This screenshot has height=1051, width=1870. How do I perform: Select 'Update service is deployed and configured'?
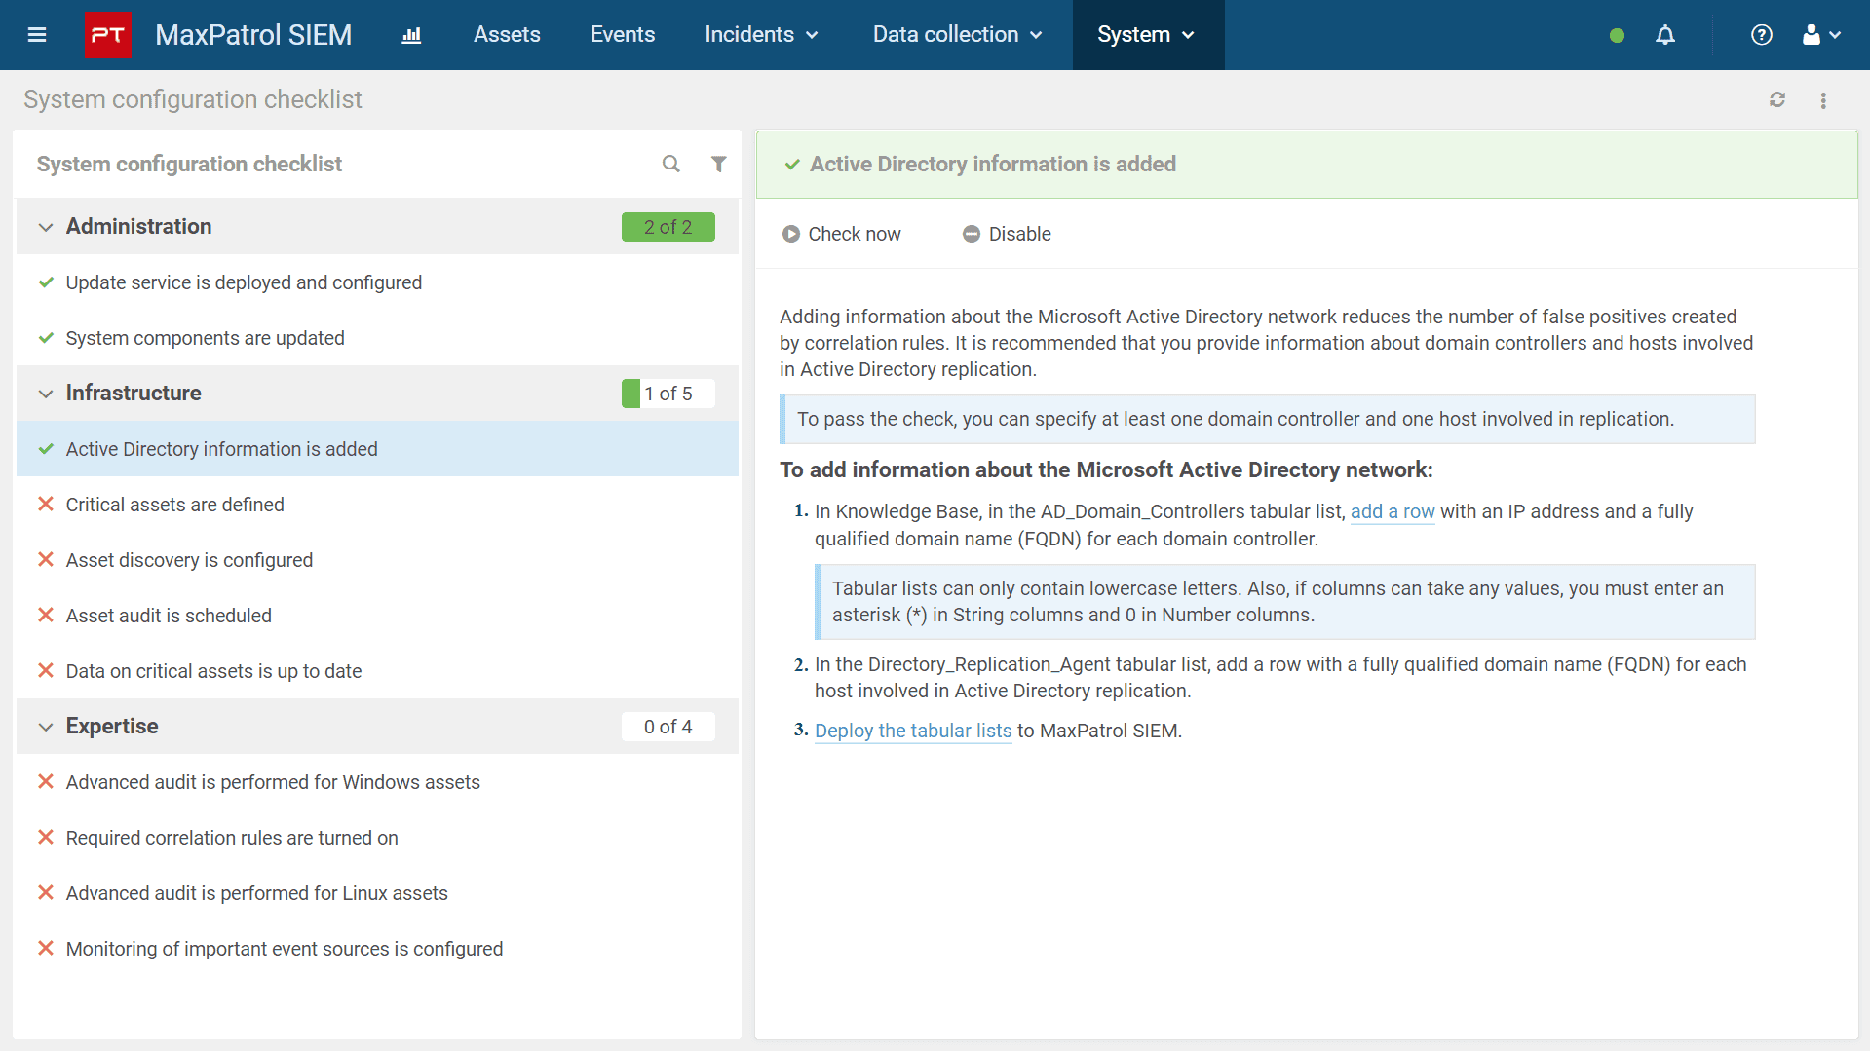point(377,282)
